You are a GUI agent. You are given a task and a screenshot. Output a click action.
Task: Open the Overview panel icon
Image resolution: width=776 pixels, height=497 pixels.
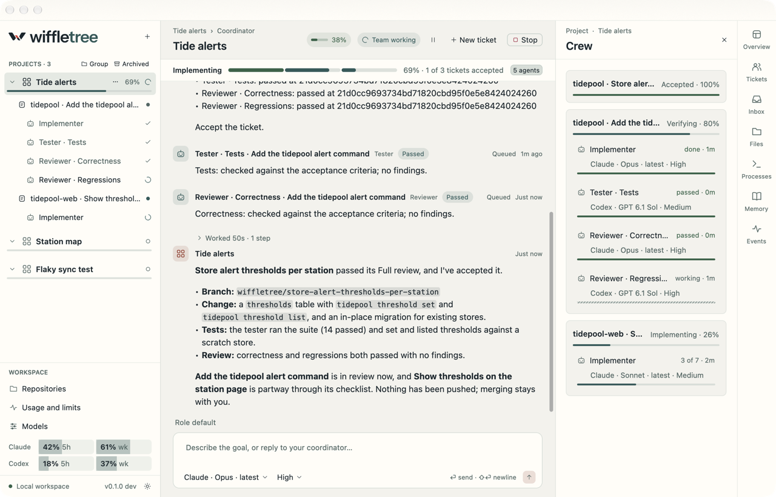click(757, 40)
